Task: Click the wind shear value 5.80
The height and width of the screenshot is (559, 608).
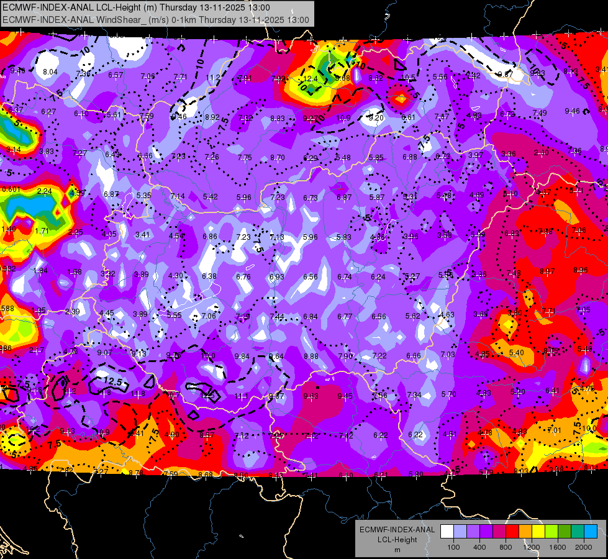Action: [416, 475]
